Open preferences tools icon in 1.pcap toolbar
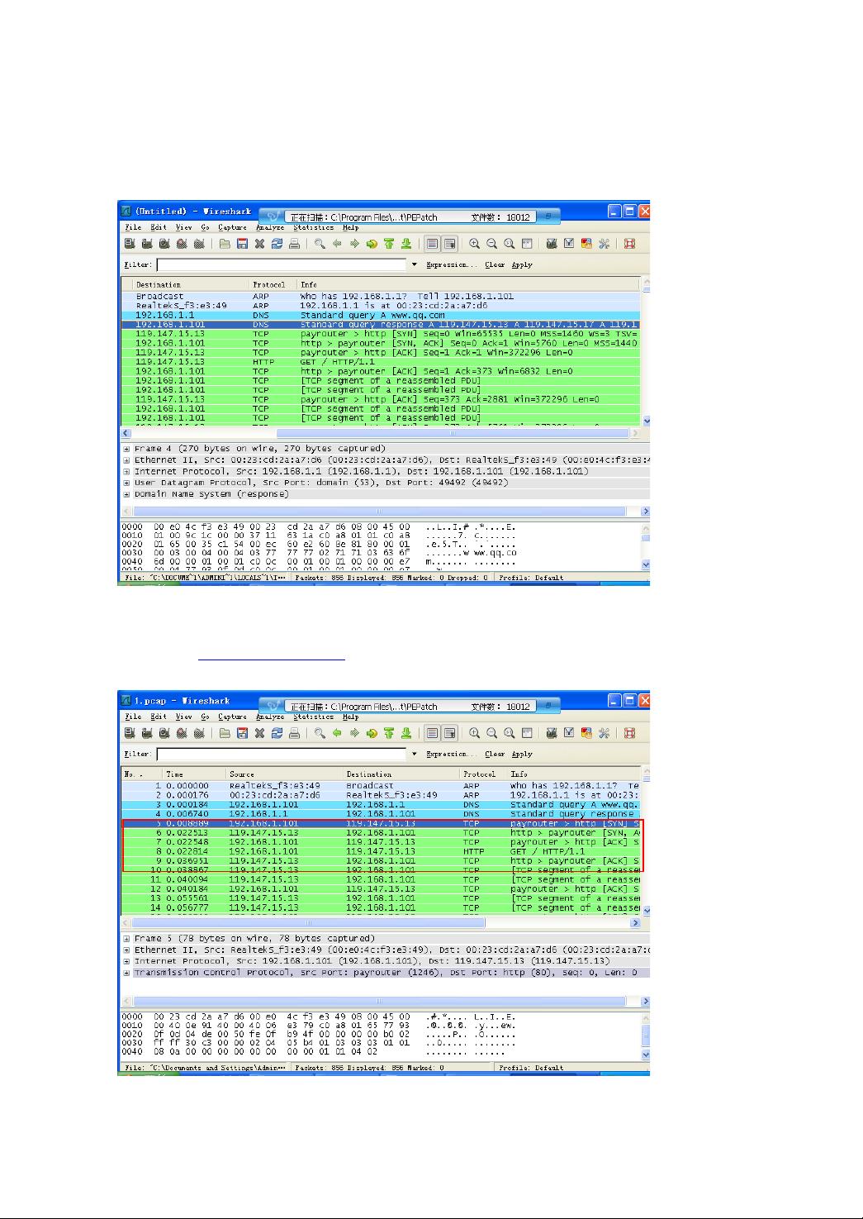This screenshot has height=1219, width=863. tap(604, 733)
